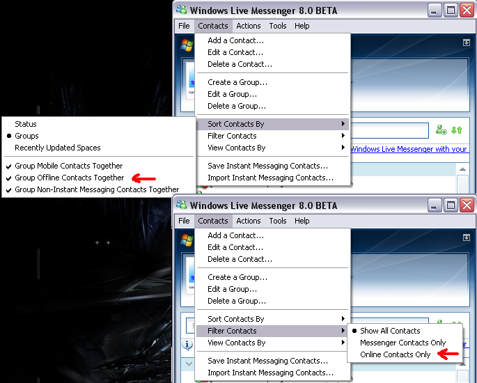Collapse the group chevron in bottom window

pyautogui.click(x=189, y=364)
